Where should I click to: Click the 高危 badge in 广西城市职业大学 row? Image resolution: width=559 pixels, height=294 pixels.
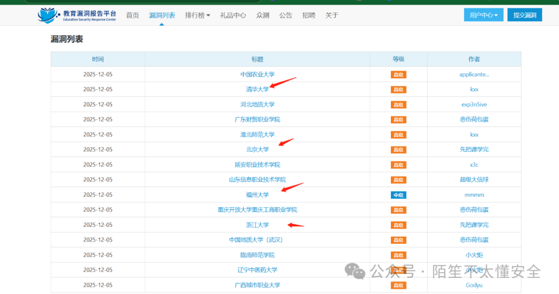coord(398,285)
